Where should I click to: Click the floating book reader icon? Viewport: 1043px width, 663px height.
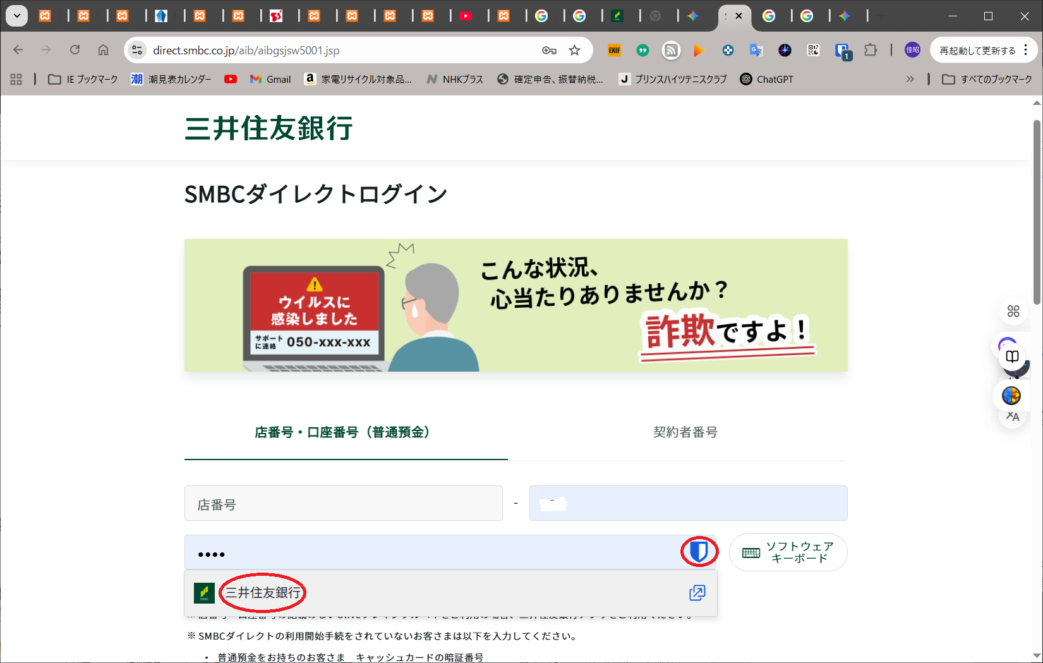(1012, 356)
